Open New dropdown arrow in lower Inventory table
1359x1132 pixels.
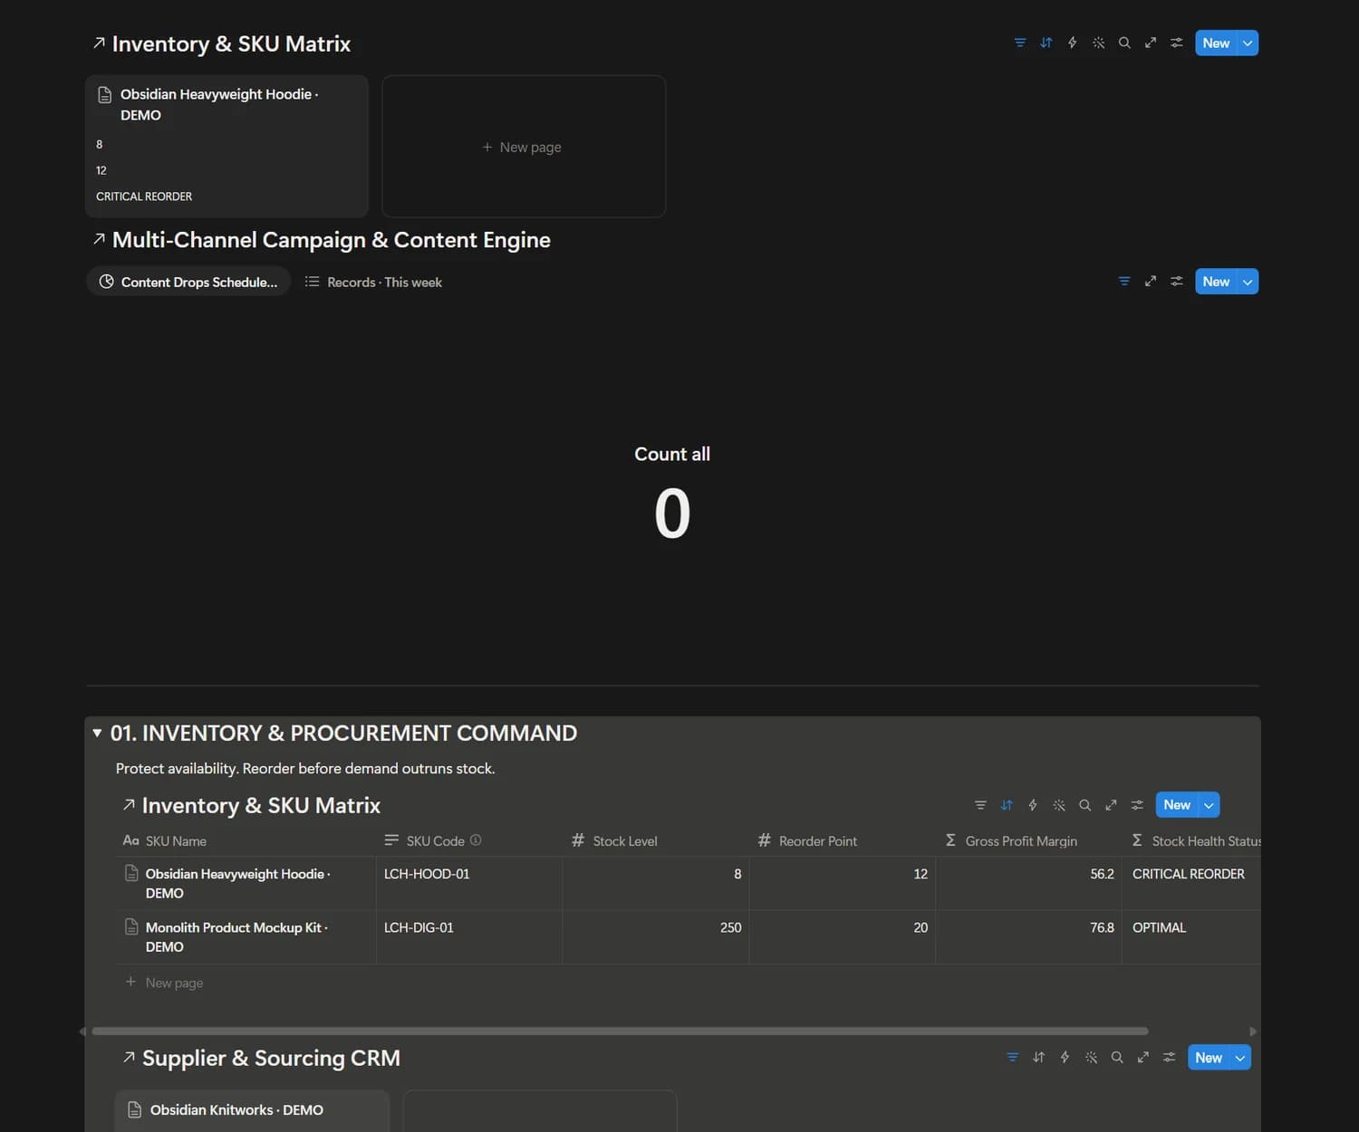pyautogui.click(x=1209, y=805)
